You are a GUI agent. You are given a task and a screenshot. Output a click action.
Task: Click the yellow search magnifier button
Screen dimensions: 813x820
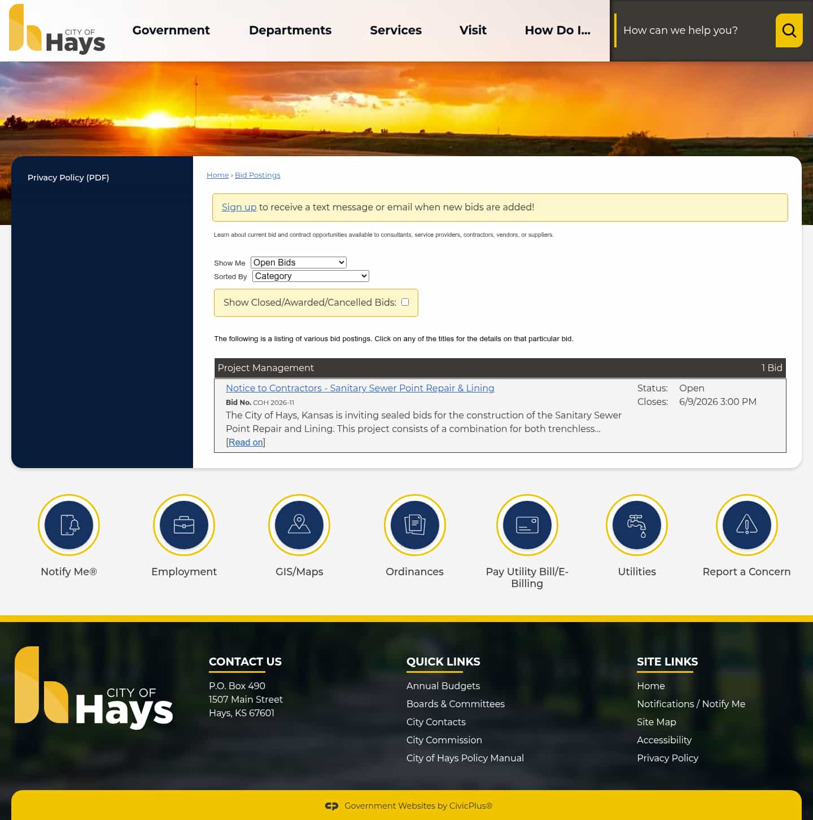coord(789,30)
